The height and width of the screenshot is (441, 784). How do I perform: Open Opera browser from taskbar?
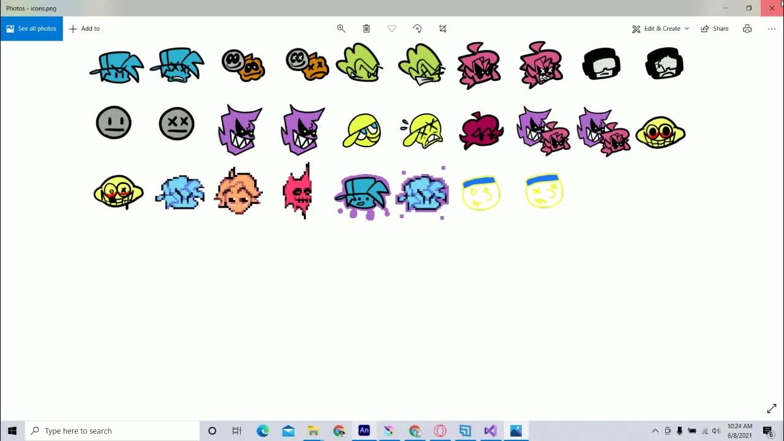click(440, 431)
